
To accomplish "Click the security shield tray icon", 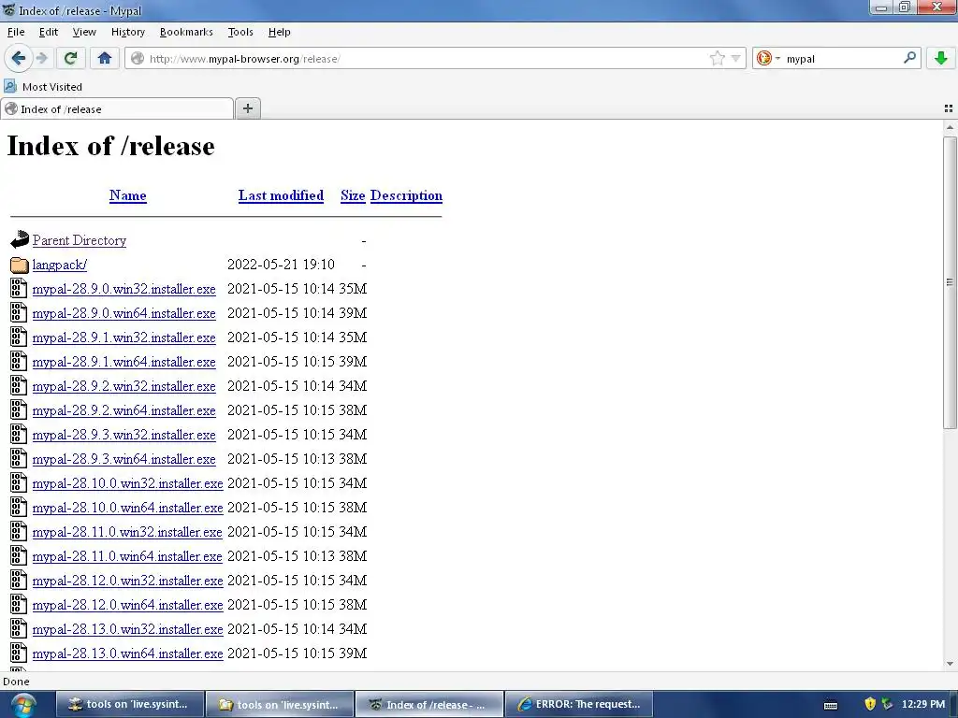I will point(870,704).
